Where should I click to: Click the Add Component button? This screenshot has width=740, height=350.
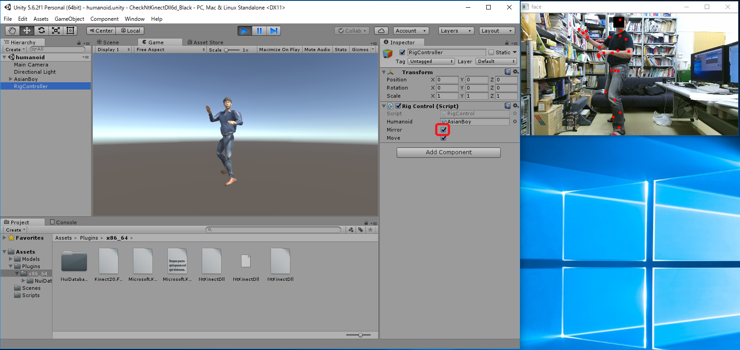[x=448, y=152]
